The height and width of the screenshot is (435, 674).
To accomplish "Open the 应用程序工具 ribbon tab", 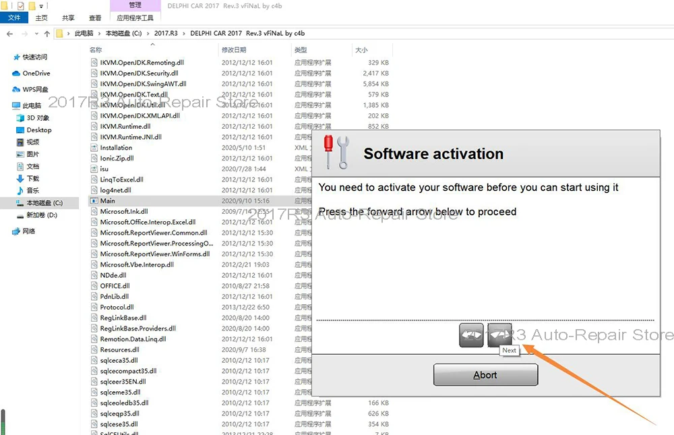I will 135,18.
